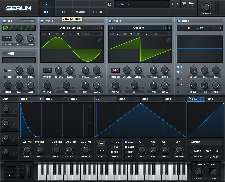Image resolution: width=225 pixels, height=182 pixels.
Task: Toggle filter routing for oscillator A
Action: click(178, 67)
